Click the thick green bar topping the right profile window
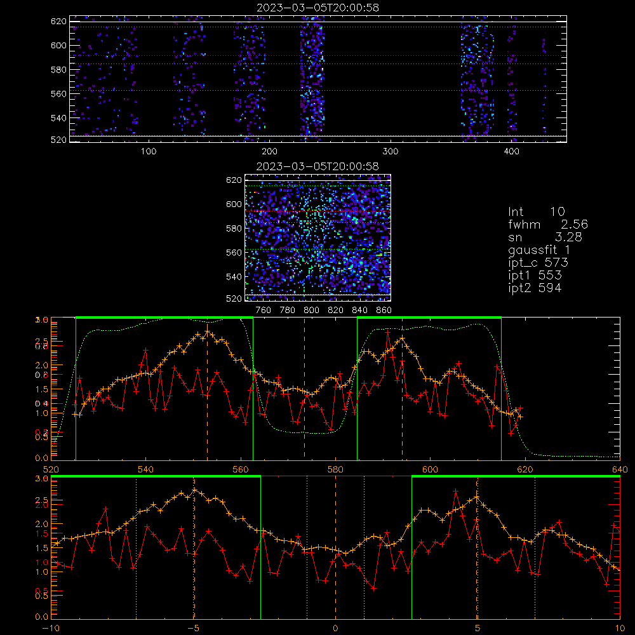 pyautogui.click(x=429, y=317)
